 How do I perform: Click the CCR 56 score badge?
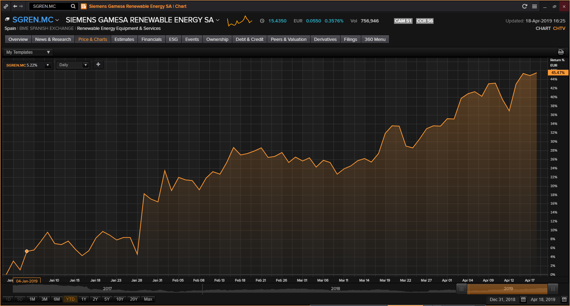click(425, 21)
